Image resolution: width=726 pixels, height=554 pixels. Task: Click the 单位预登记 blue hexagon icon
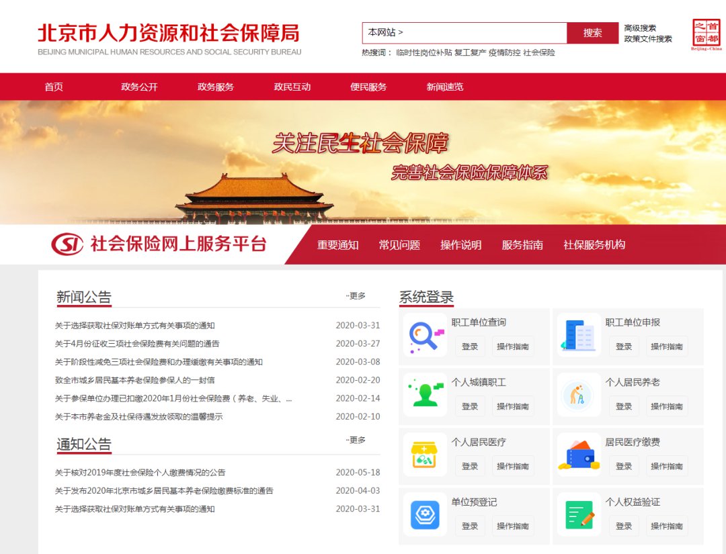425,514
